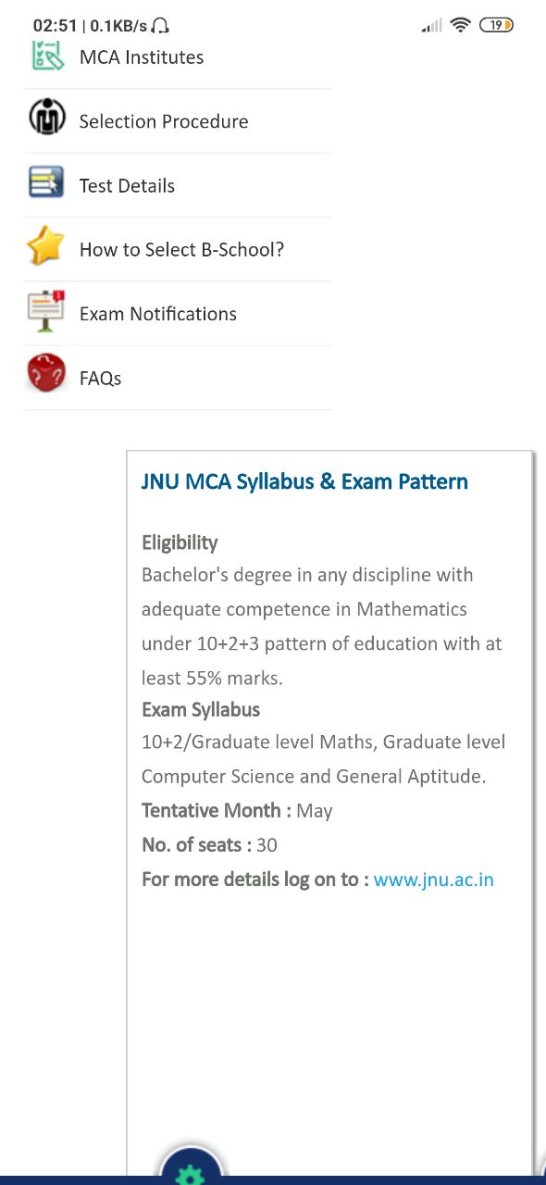Open the green gear settings button
The width and height of the screenshot is (546, 1185).
[x=191, y=1168]
